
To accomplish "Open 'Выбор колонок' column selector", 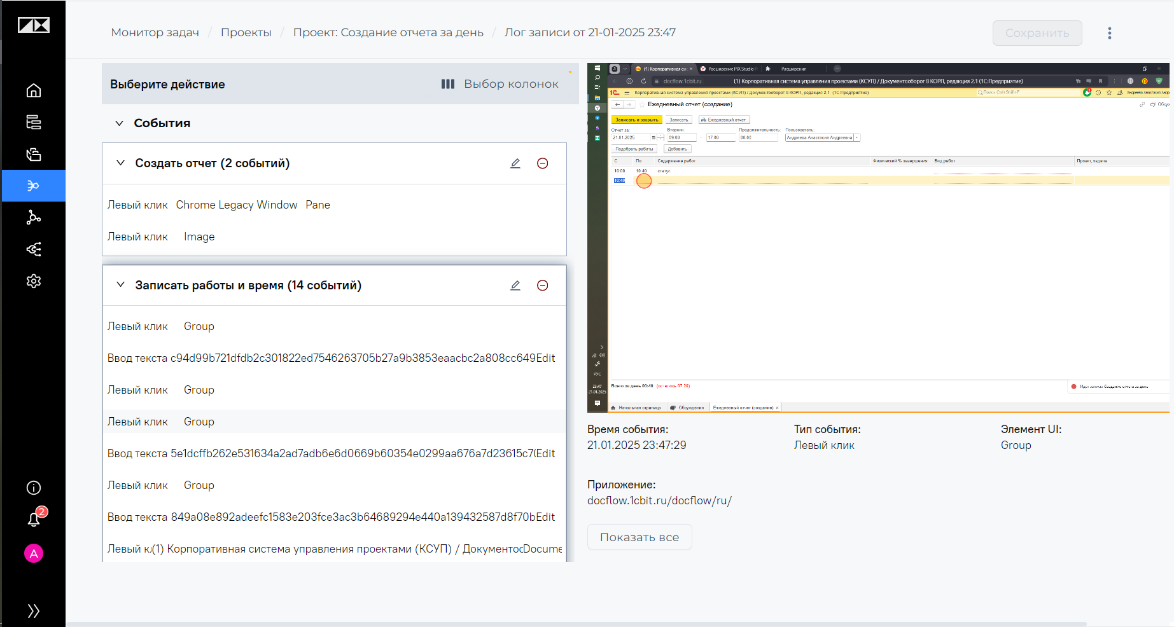I will 500,84.
